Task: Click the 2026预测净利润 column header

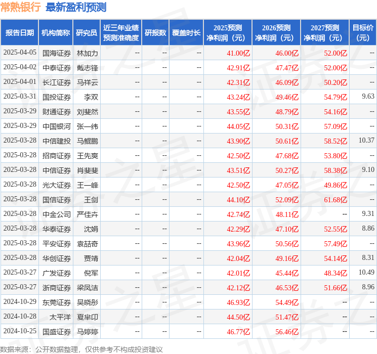Action: [276, 33]
